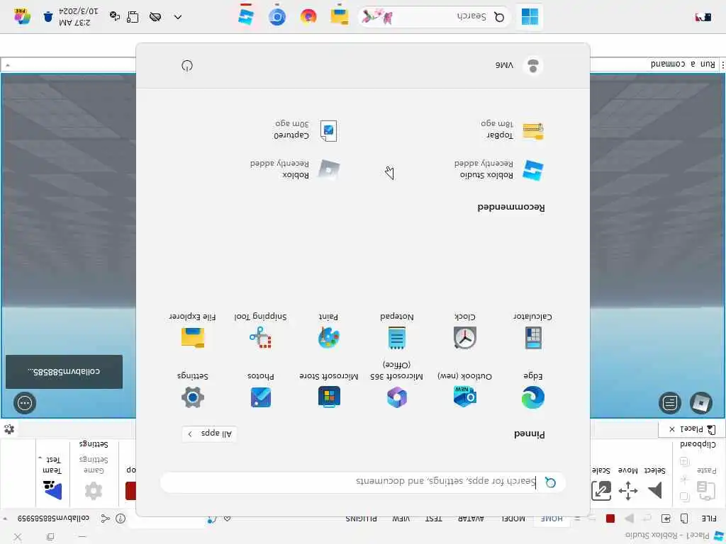Choose the Scale tool in Studio
Viewport: 726px width, 544px height.
[601, 484]
